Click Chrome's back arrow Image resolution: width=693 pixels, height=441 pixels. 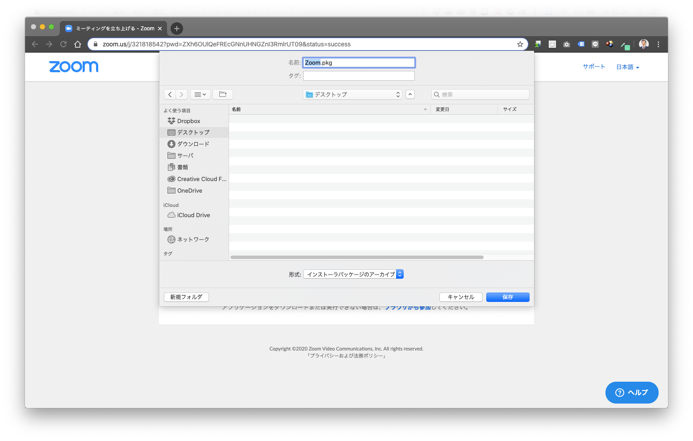tap(35, 44)
